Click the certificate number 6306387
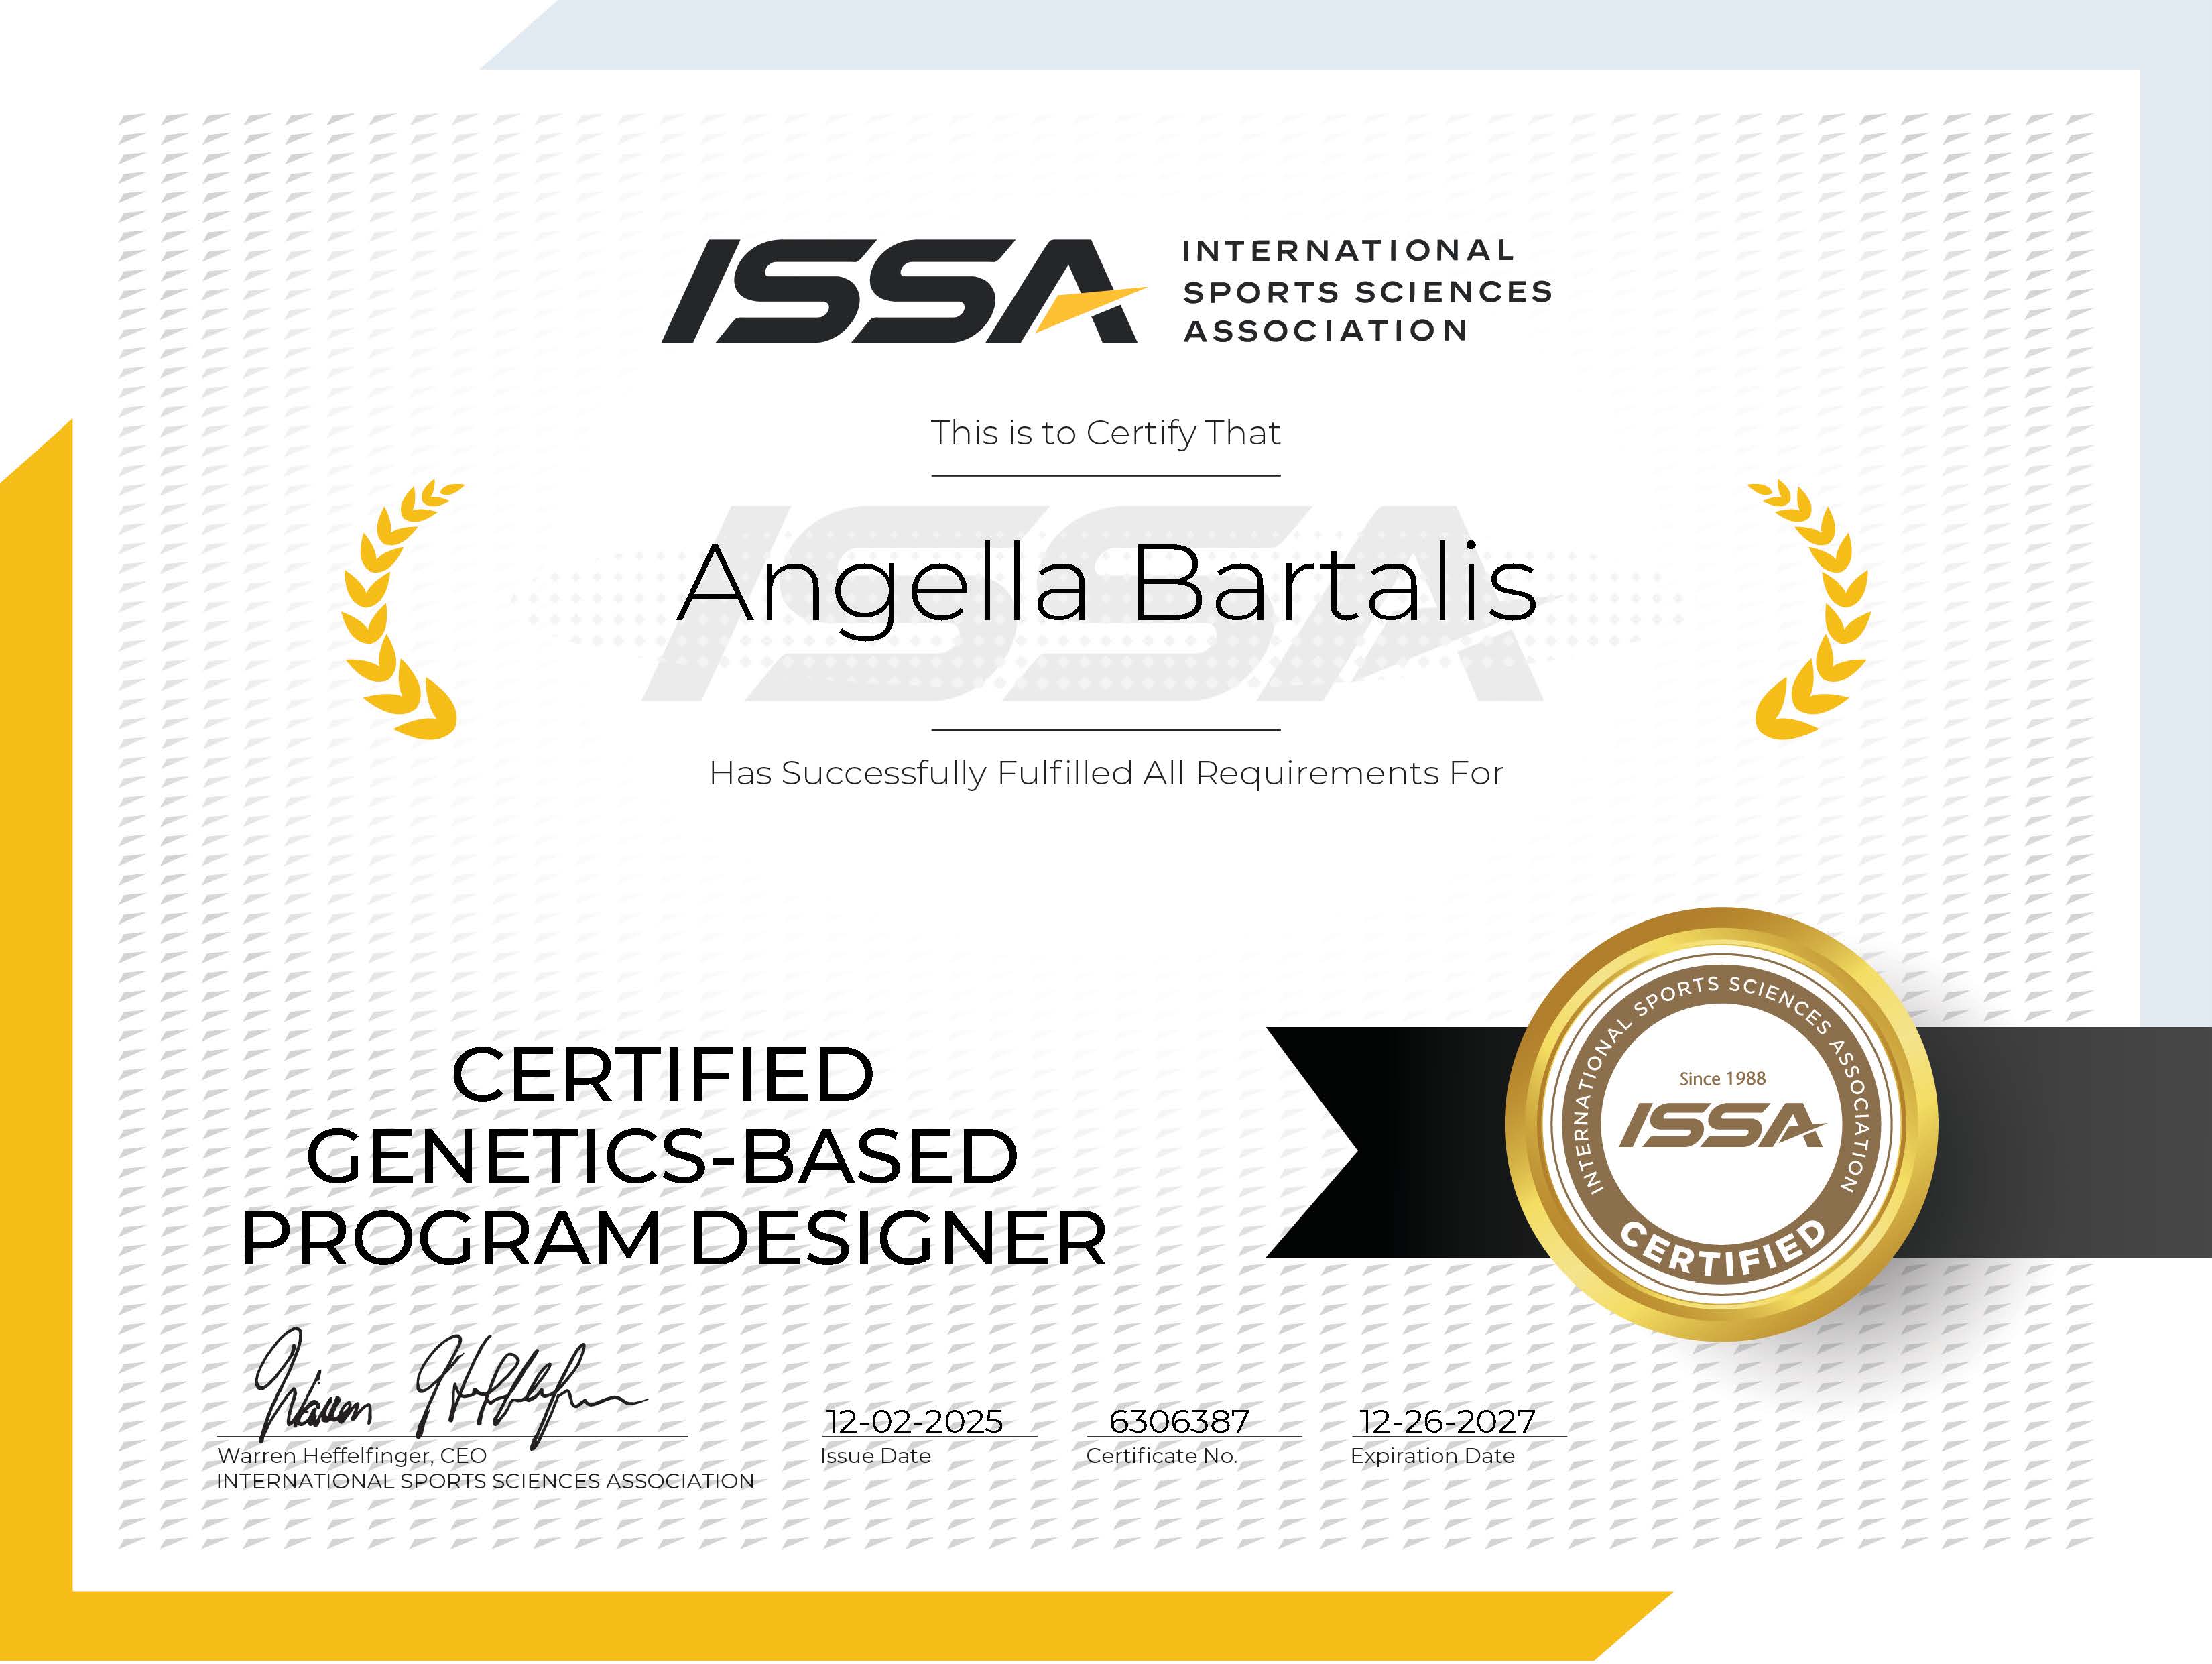The height and width of the screenshot is (1664, 2212). 1179,1421
